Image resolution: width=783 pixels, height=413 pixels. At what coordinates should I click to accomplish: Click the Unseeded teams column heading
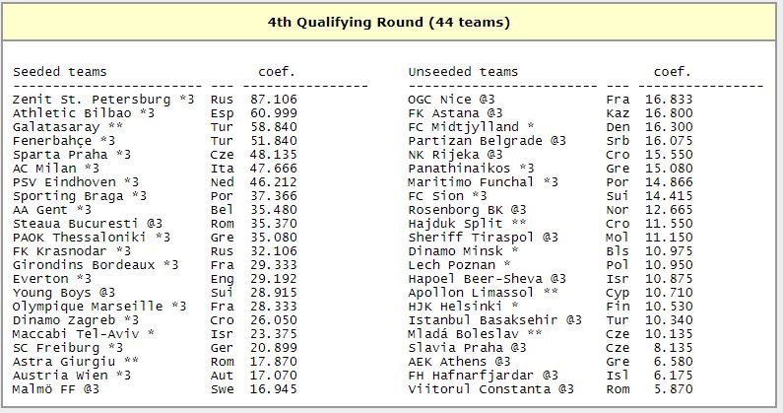click(x=463, y=72)
